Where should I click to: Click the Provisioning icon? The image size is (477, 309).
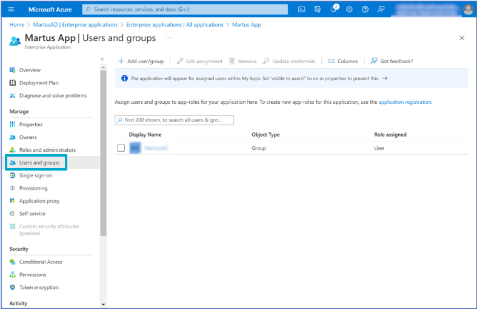(13, 188)
